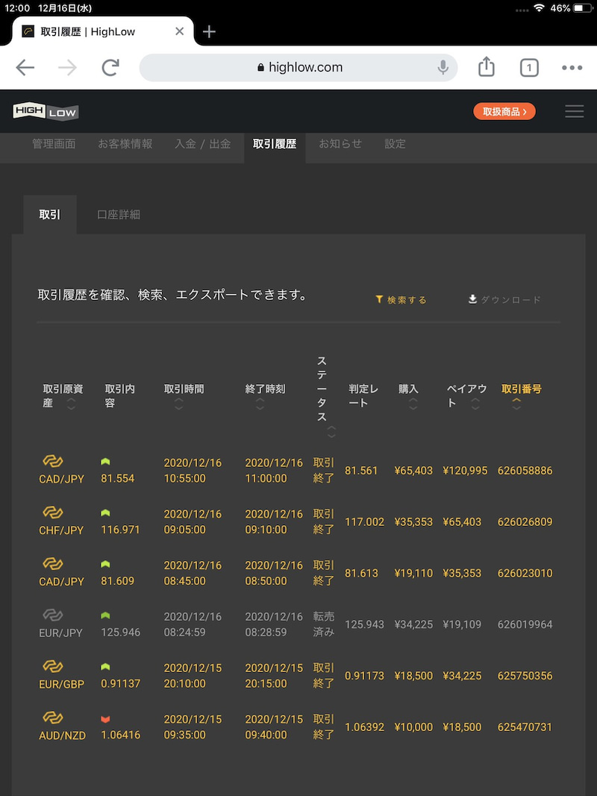Sort by ペイアウト column arrows
This screenshot has width=597, height=796.
click(x=475, y=404)
